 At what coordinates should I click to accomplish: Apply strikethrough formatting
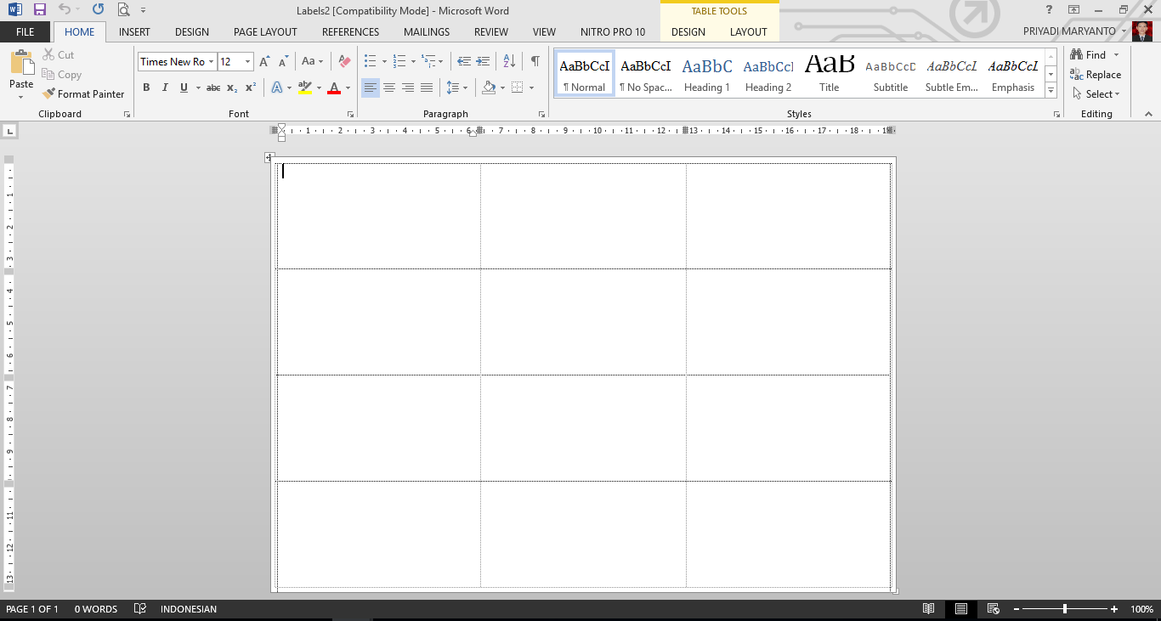(212, 87)
